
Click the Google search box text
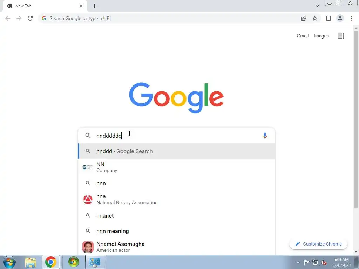point(109,136)
